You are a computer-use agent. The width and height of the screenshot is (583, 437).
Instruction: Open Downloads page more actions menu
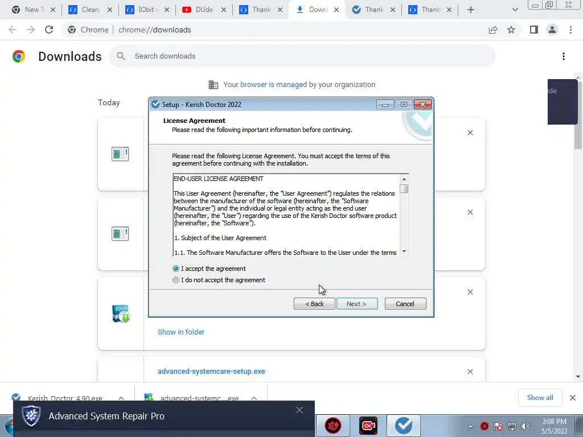(x=563, y=56)
